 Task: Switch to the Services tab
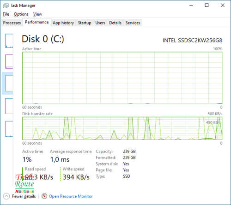133,23
